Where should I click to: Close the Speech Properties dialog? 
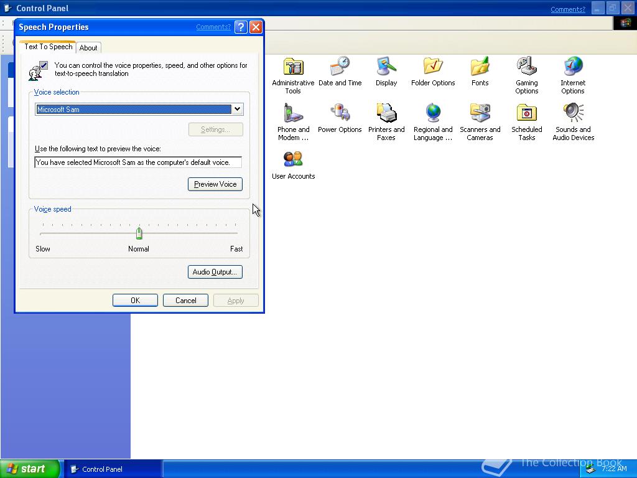click(x=256, y=27)
